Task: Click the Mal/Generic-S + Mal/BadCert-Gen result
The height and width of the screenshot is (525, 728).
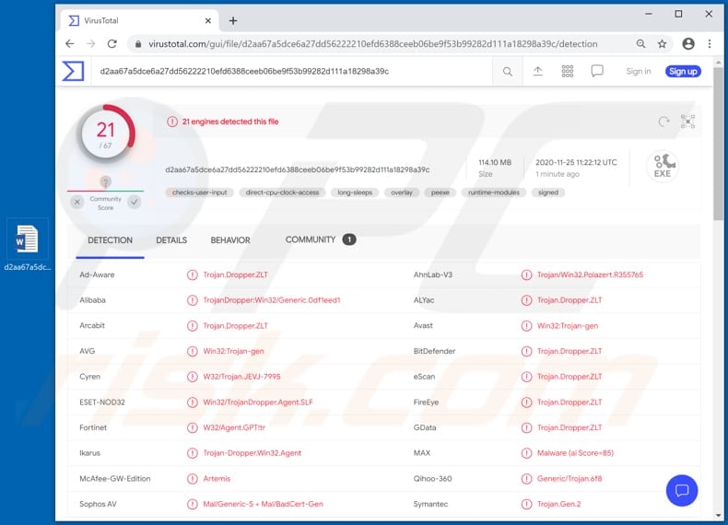Action: pyautogui.click(x=263, y=504)
